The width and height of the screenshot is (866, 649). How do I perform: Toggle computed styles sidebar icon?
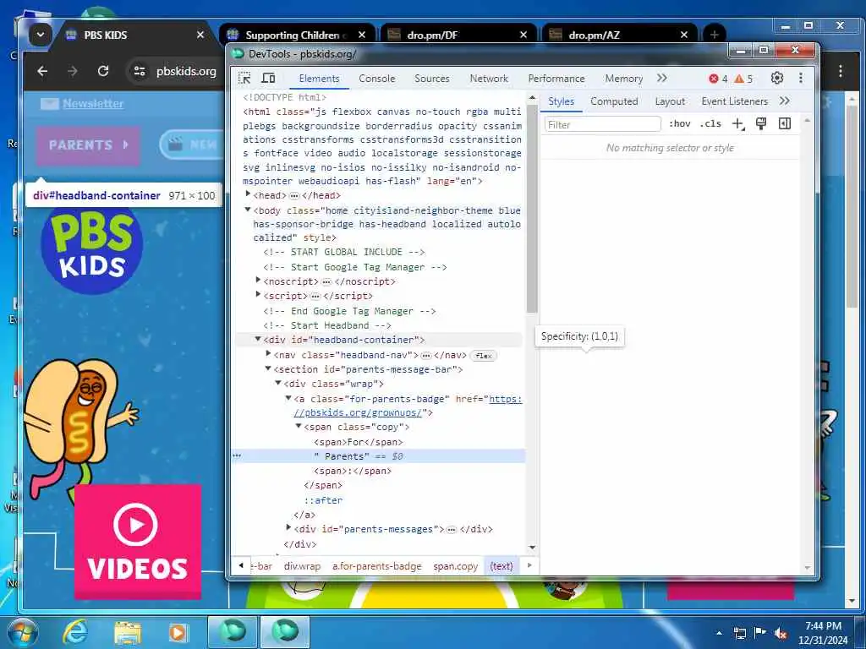pyautogui.click(x=785, y=124)
